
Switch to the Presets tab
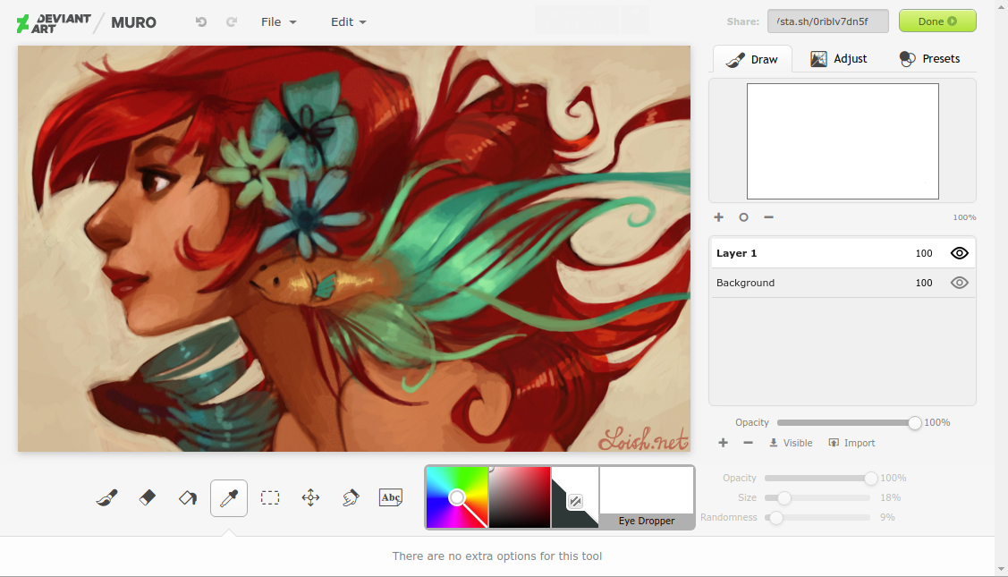pyautogui.click(x=929, y=58)
